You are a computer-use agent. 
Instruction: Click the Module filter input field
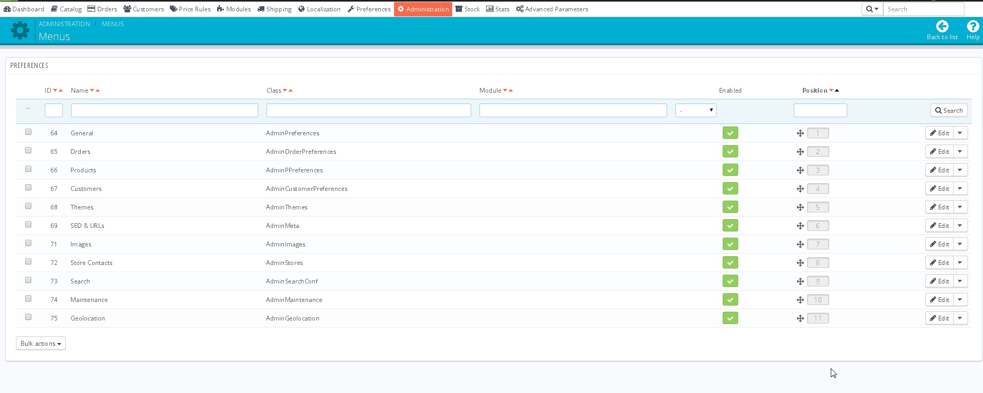(x=573, y=111)
